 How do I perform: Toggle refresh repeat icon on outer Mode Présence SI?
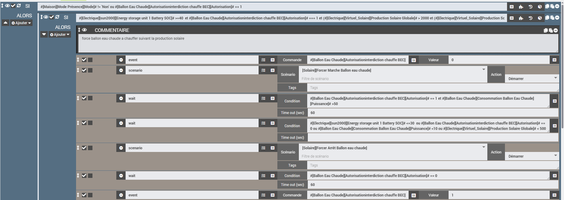19,6
